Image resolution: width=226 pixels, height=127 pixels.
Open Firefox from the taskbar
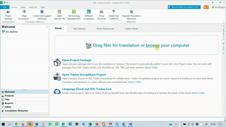click(23, 124)
